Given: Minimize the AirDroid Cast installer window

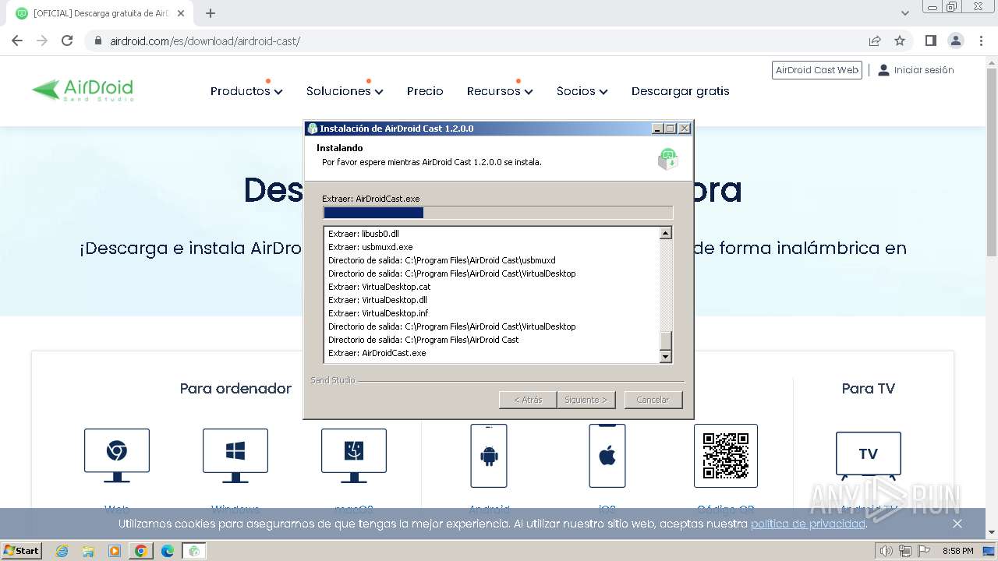Looking at the screenshot, I should (657, 129).
